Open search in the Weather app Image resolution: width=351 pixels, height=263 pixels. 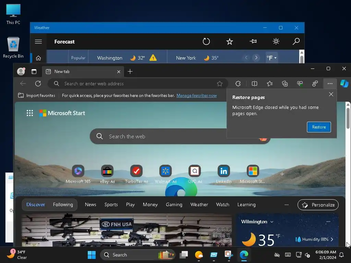296,41
